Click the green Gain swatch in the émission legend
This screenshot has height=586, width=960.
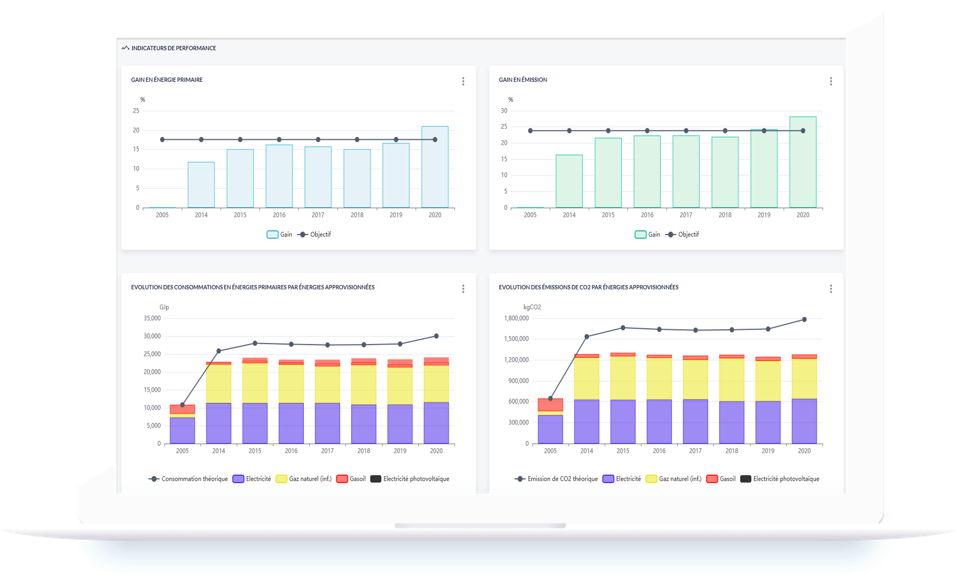coord(640,234)
